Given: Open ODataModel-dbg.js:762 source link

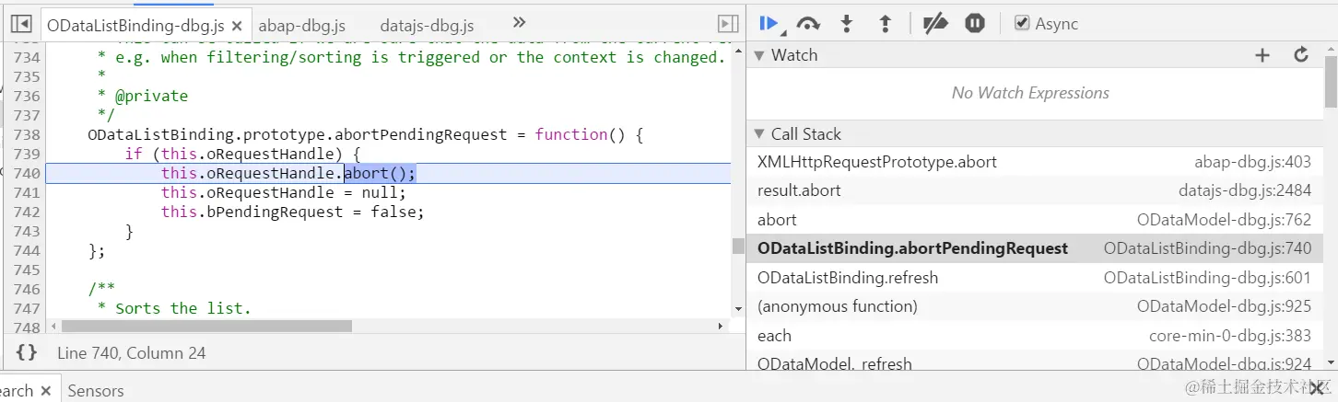Looking at the screenshot, I should coord(1224,220).
